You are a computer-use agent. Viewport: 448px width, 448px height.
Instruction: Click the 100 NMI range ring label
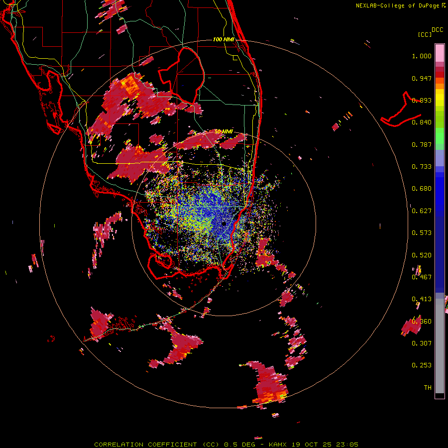224,39
